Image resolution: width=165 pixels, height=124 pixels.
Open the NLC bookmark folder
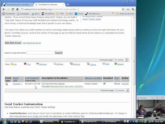69,14
